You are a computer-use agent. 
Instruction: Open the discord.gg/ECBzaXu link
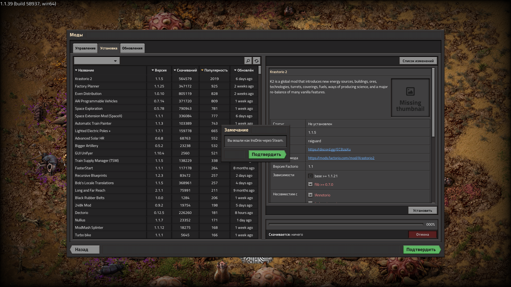pyautogui.click(x=329, y=149)
